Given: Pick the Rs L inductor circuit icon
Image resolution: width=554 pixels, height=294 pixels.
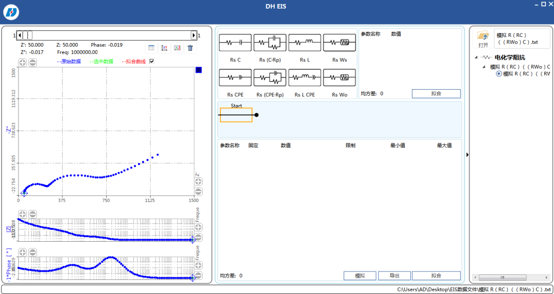Looking at the screenshot, I should click(305, 43).
